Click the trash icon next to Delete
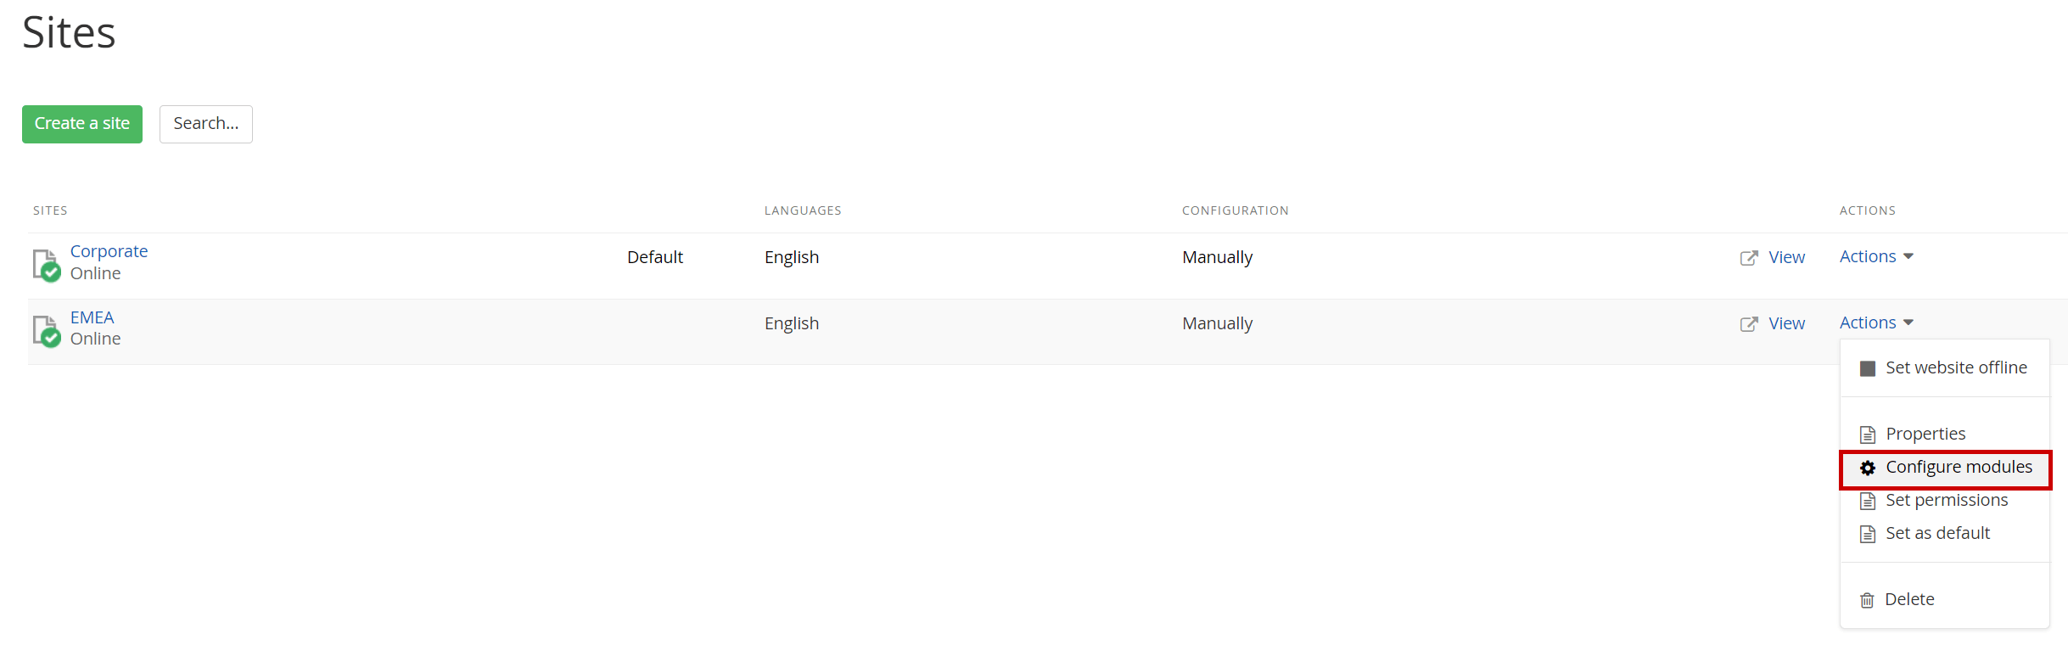 tap(1867, 600)
